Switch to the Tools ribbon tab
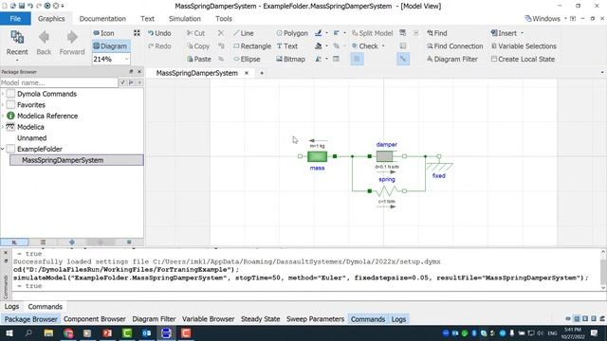This screenshot has height=341, width=607. (x=224, y=19)
